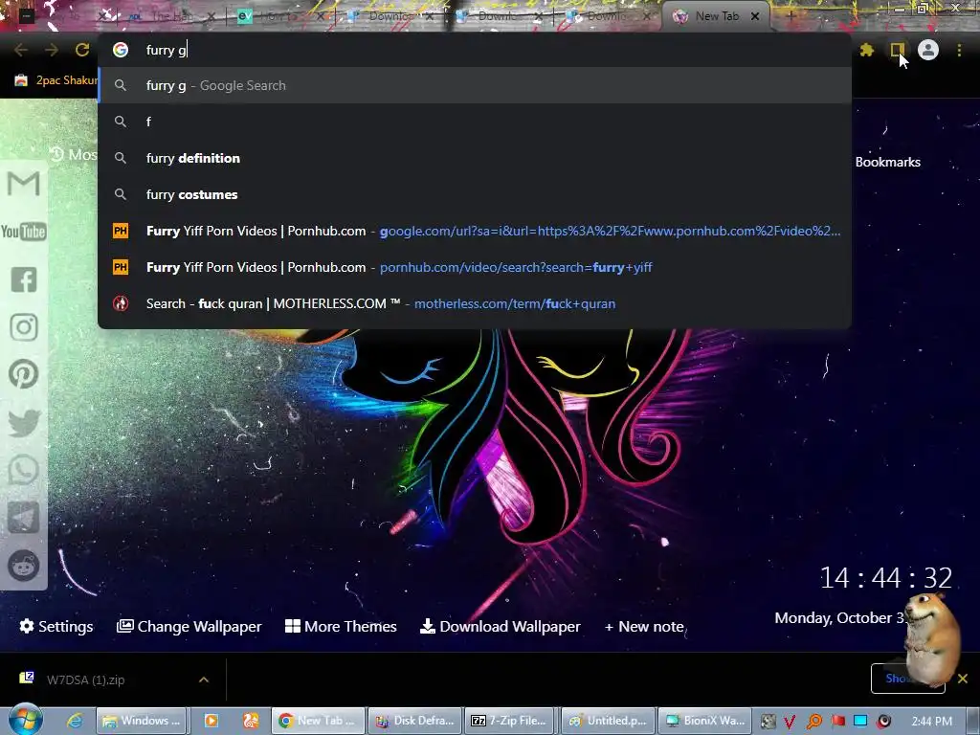Click the New Tab Chrome taskbar button

(318, 721)
